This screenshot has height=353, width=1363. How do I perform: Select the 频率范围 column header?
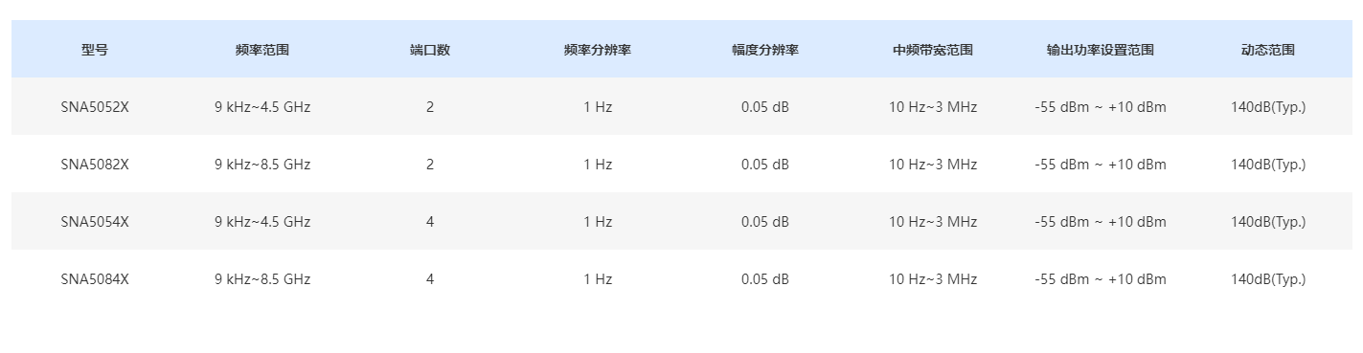coord(262,50)
